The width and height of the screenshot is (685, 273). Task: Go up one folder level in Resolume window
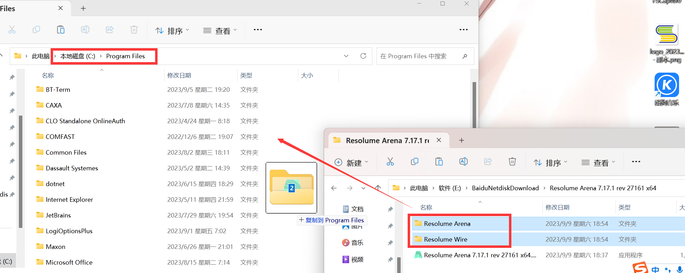coord(378,188)
